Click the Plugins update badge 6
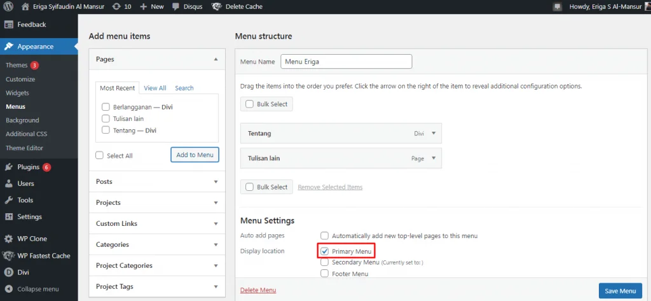This screenshot has height=301, width=651. pos(46,167)
